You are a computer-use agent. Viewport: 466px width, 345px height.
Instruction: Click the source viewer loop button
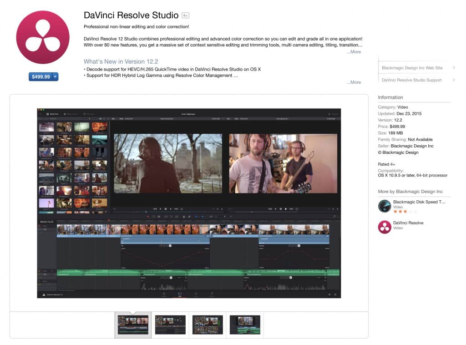182,209
